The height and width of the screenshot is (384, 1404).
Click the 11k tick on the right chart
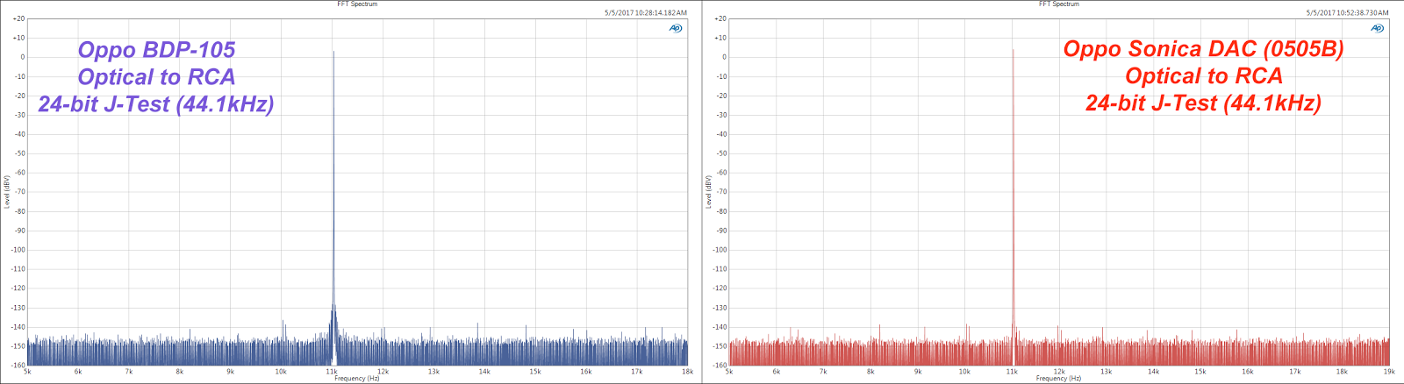click(x=1012, y=372)
